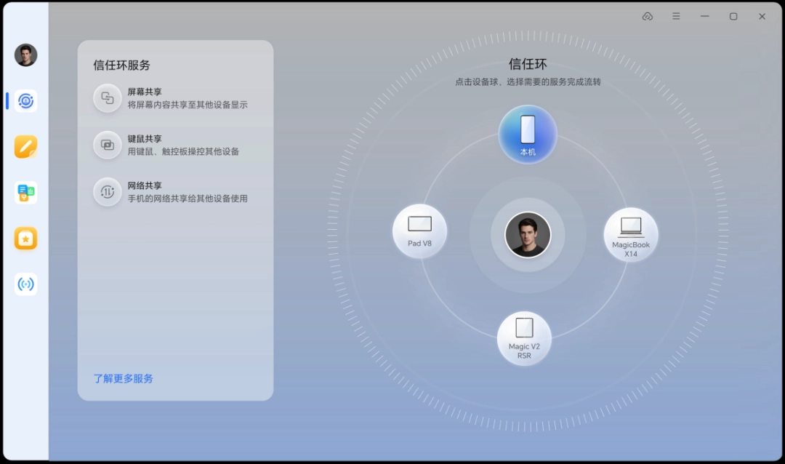Open the hamburger menu in title bar
The width and height of the screenshot is (785, 464).
(676, 17)
